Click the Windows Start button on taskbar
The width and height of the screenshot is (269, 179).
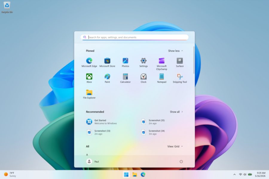[x=126, y=175]
